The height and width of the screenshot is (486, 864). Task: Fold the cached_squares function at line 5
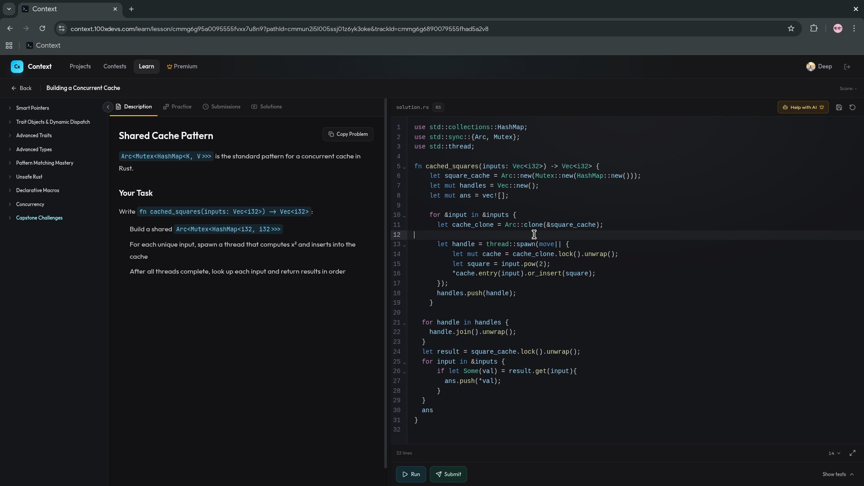pyautogui.click(x=404, y=167)
